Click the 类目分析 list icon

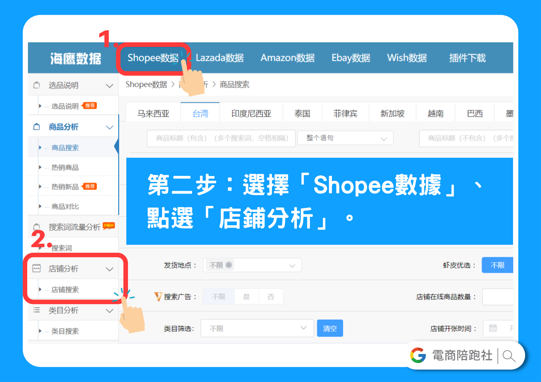tap(37, 310)
